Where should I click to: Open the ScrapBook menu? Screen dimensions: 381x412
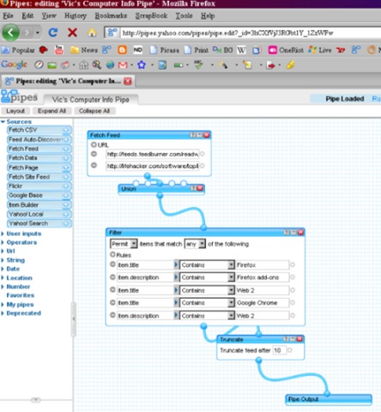click(151, 15)
